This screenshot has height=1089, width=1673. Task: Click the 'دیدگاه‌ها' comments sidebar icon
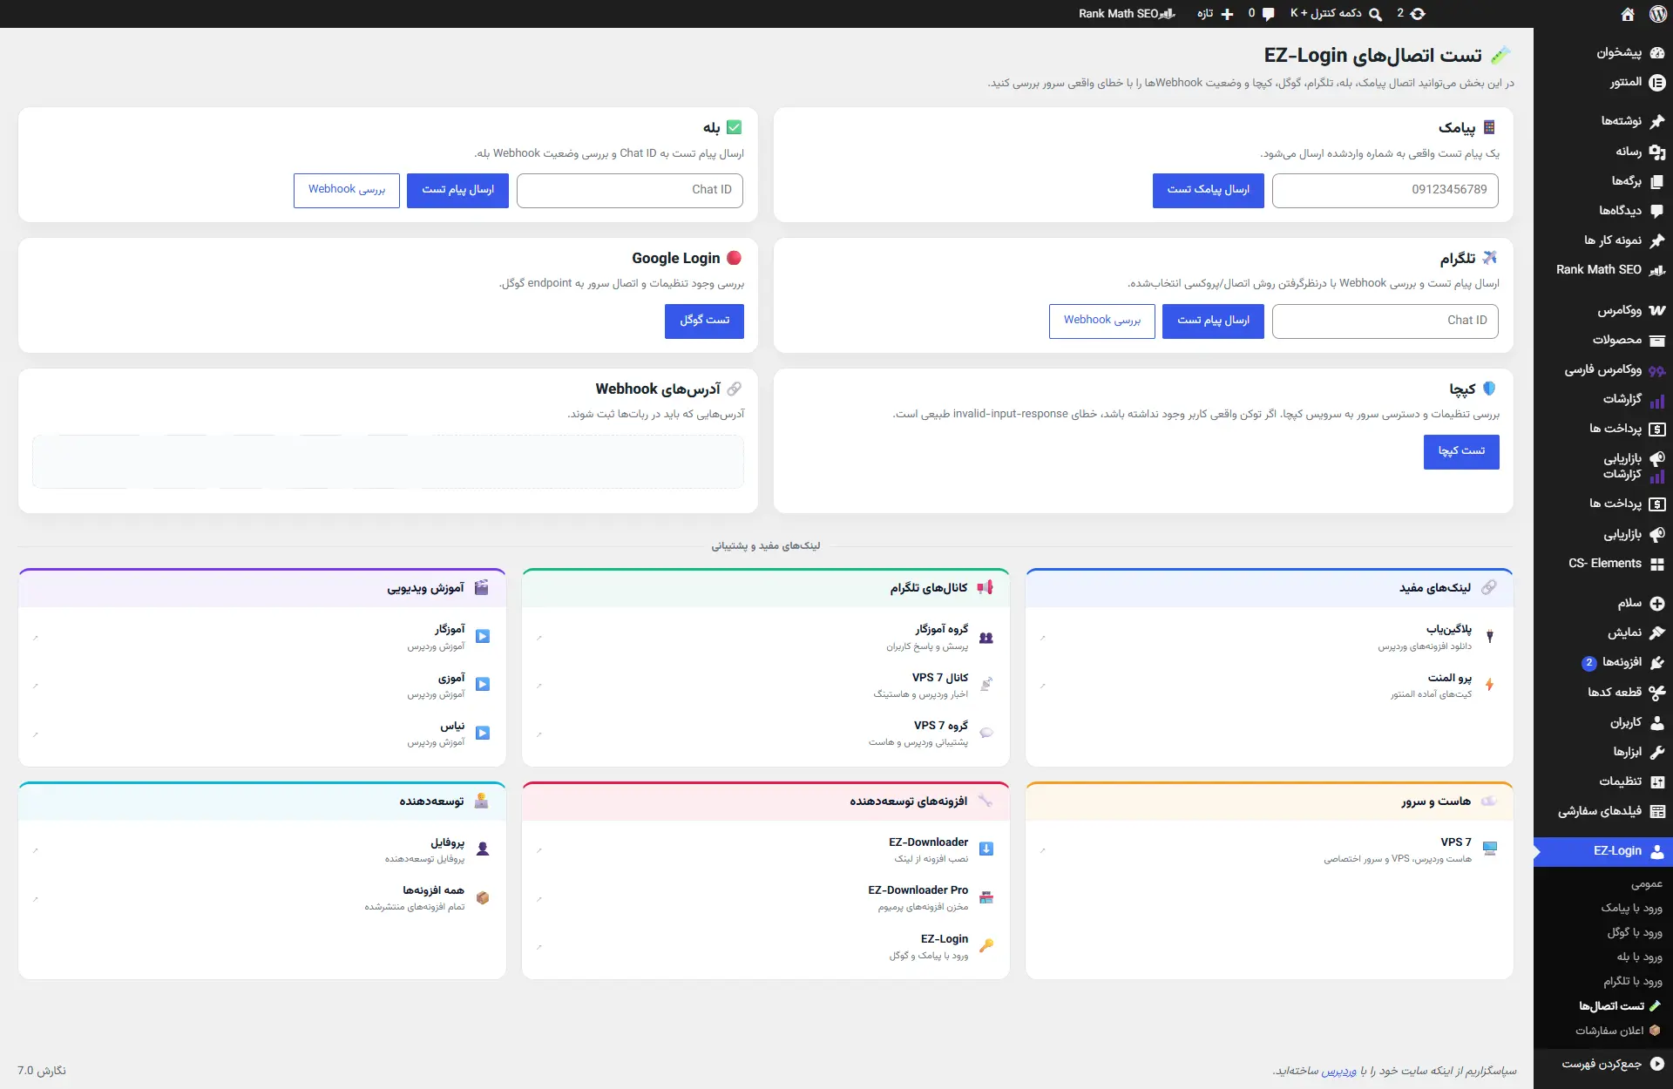[1657, 211]
